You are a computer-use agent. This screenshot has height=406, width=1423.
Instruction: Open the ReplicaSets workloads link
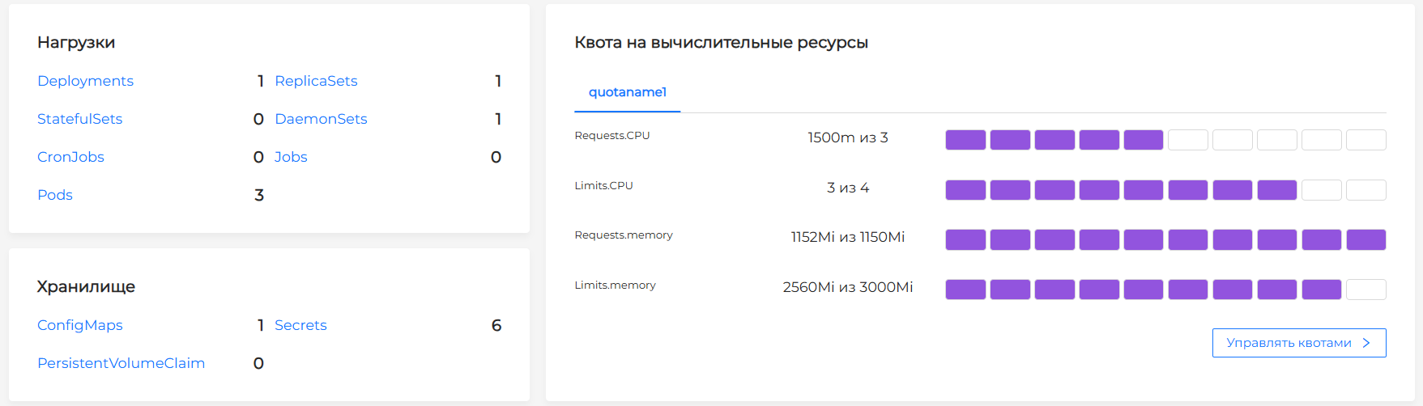[x=316, y=81]
